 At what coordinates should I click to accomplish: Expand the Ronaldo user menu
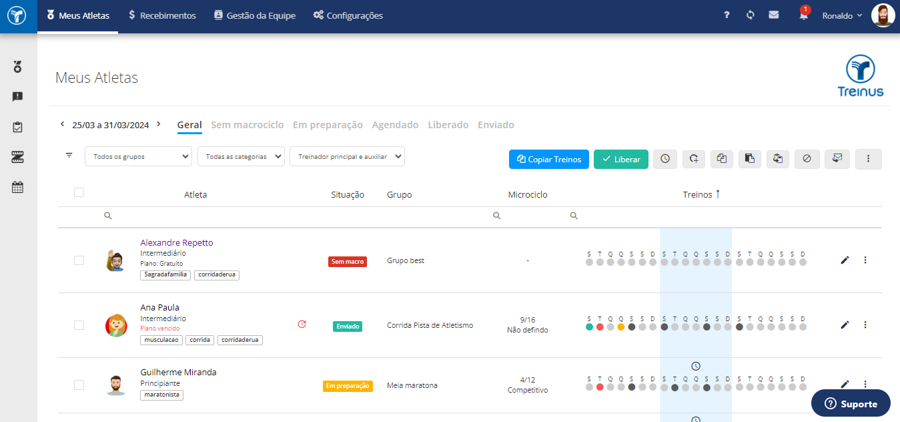click(842, 15)
